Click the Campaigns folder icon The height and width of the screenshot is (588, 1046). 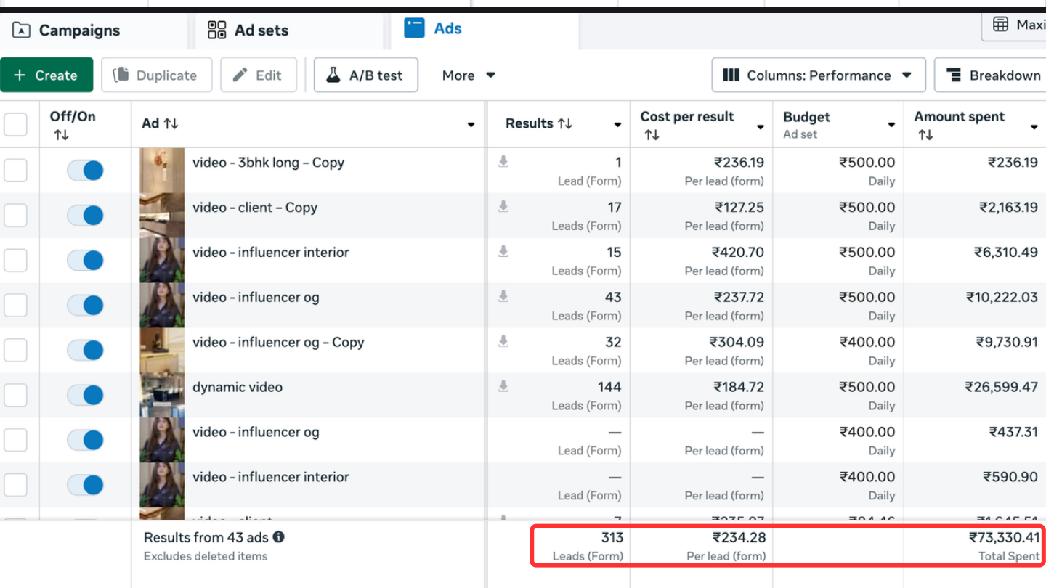click(22, 30)
